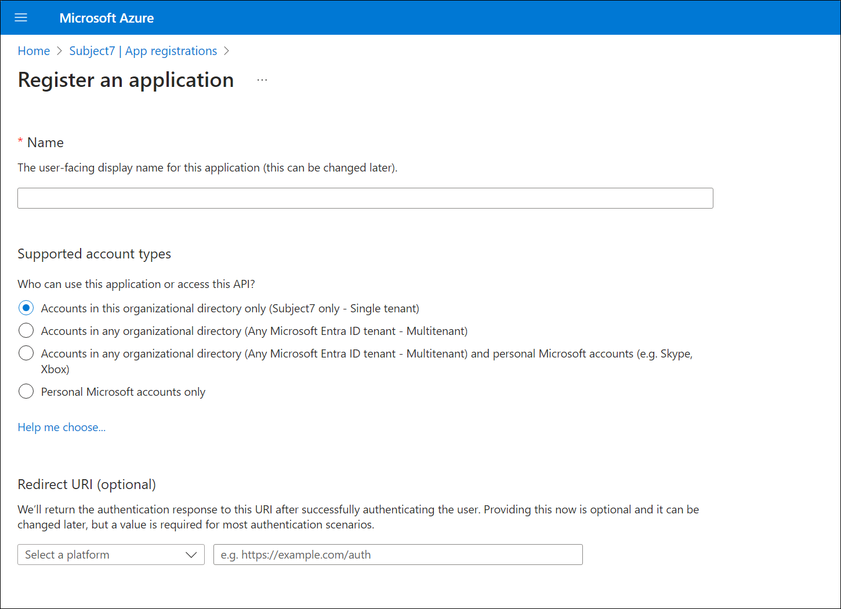The width and height of the screenshot is (841, 609).
Task: Go to the Home breadcrumb
Action: tap(34, 51)
